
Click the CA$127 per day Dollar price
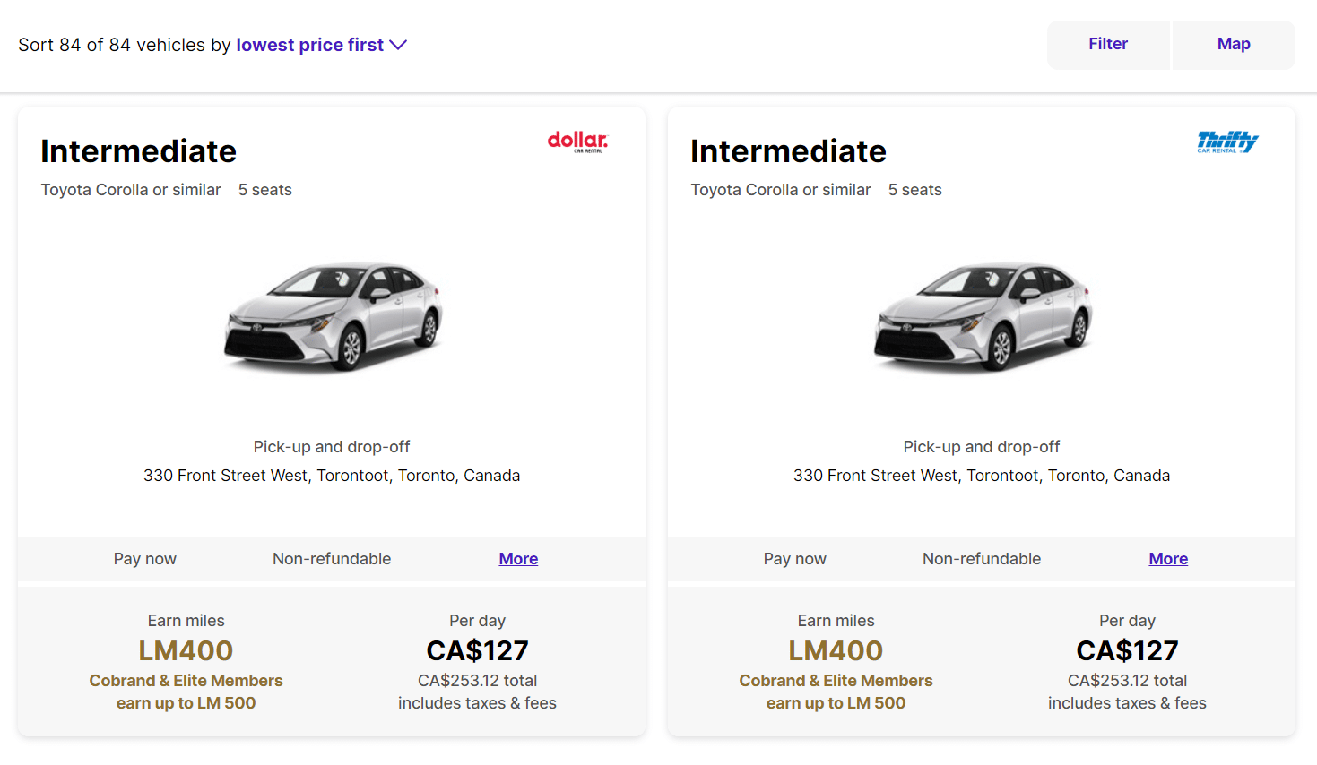pyautogui.click(x=477, y=650)
